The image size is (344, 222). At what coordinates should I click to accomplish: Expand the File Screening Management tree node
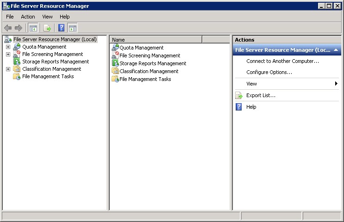[8, 54]
